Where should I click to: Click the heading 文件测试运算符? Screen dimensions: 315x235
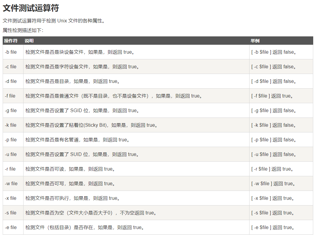pos(31,8)
